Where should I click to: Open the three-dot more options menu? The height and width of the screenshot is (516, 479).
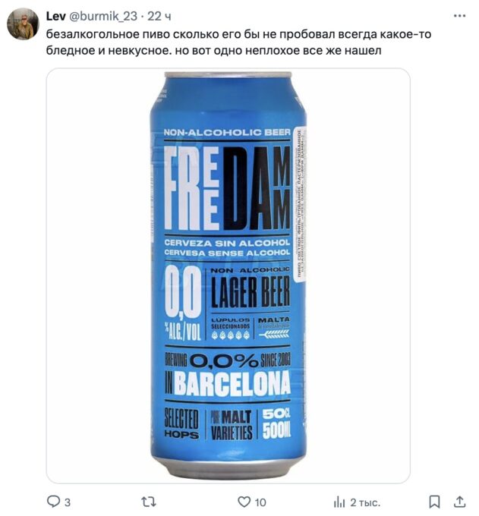pyautogui.click(x=459, y=16)
